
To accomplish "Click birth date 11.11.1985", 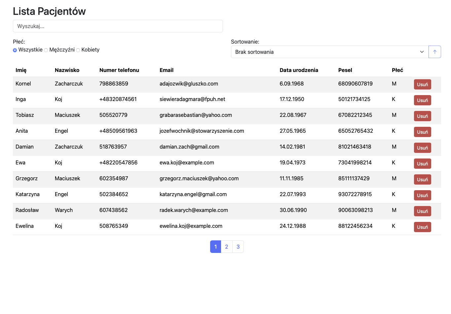I will [291, 178].
